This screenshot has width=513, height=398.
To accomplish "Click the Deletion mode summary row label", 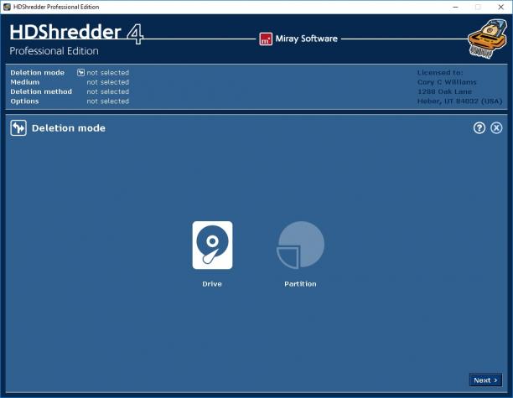I will 37,73.
